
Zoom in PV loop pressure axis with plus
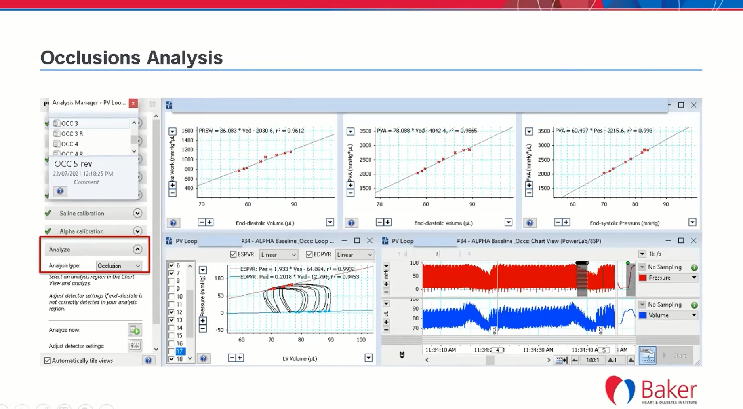click(203, 321)
